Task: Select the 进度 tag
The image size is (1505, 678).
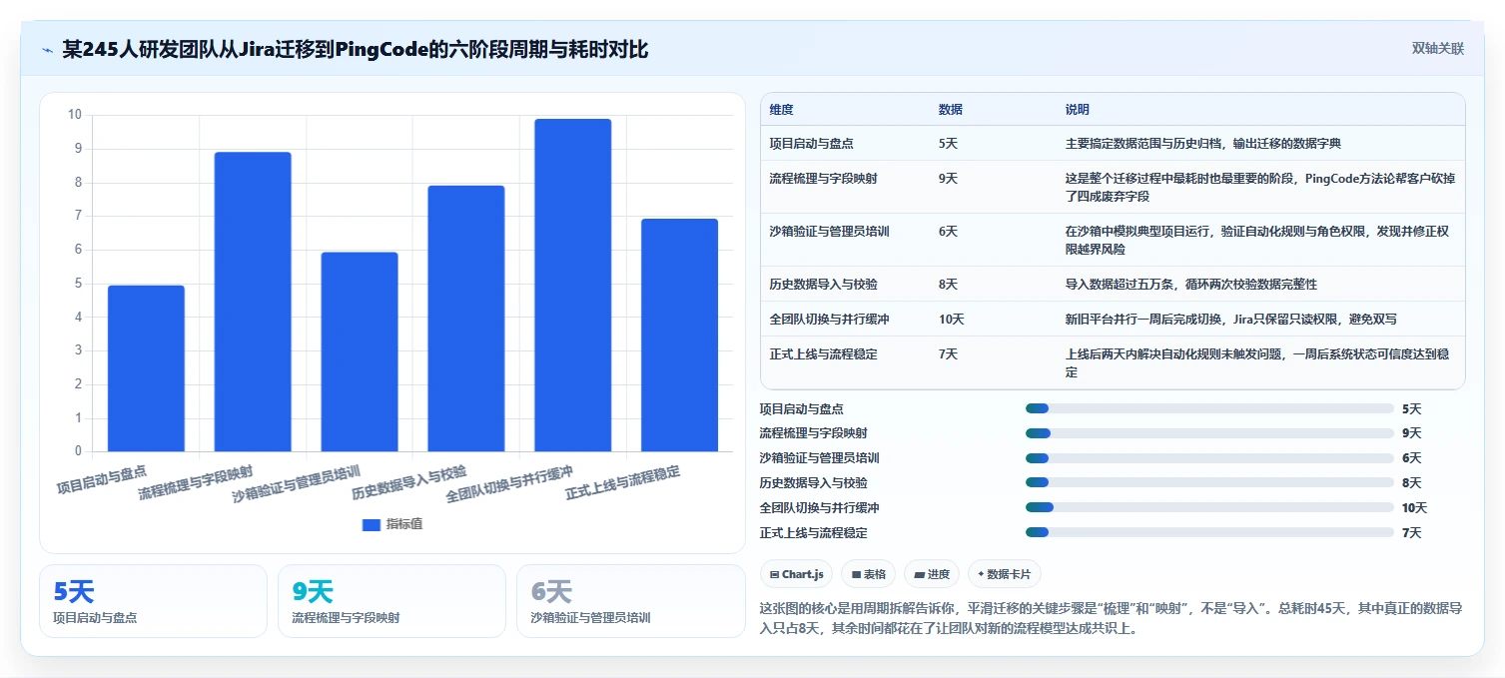Action: click(x=931, y=574)
